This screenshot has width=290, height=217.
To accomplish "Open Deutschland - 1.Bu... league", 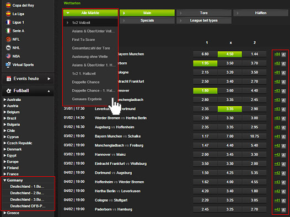I will coord(27,187).
